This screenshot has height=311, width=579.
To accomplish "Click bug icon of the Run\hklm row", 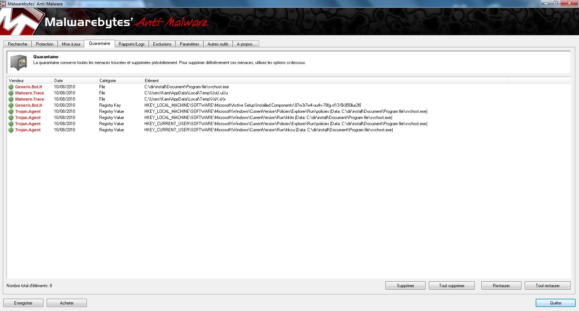I will click(11, 118).
